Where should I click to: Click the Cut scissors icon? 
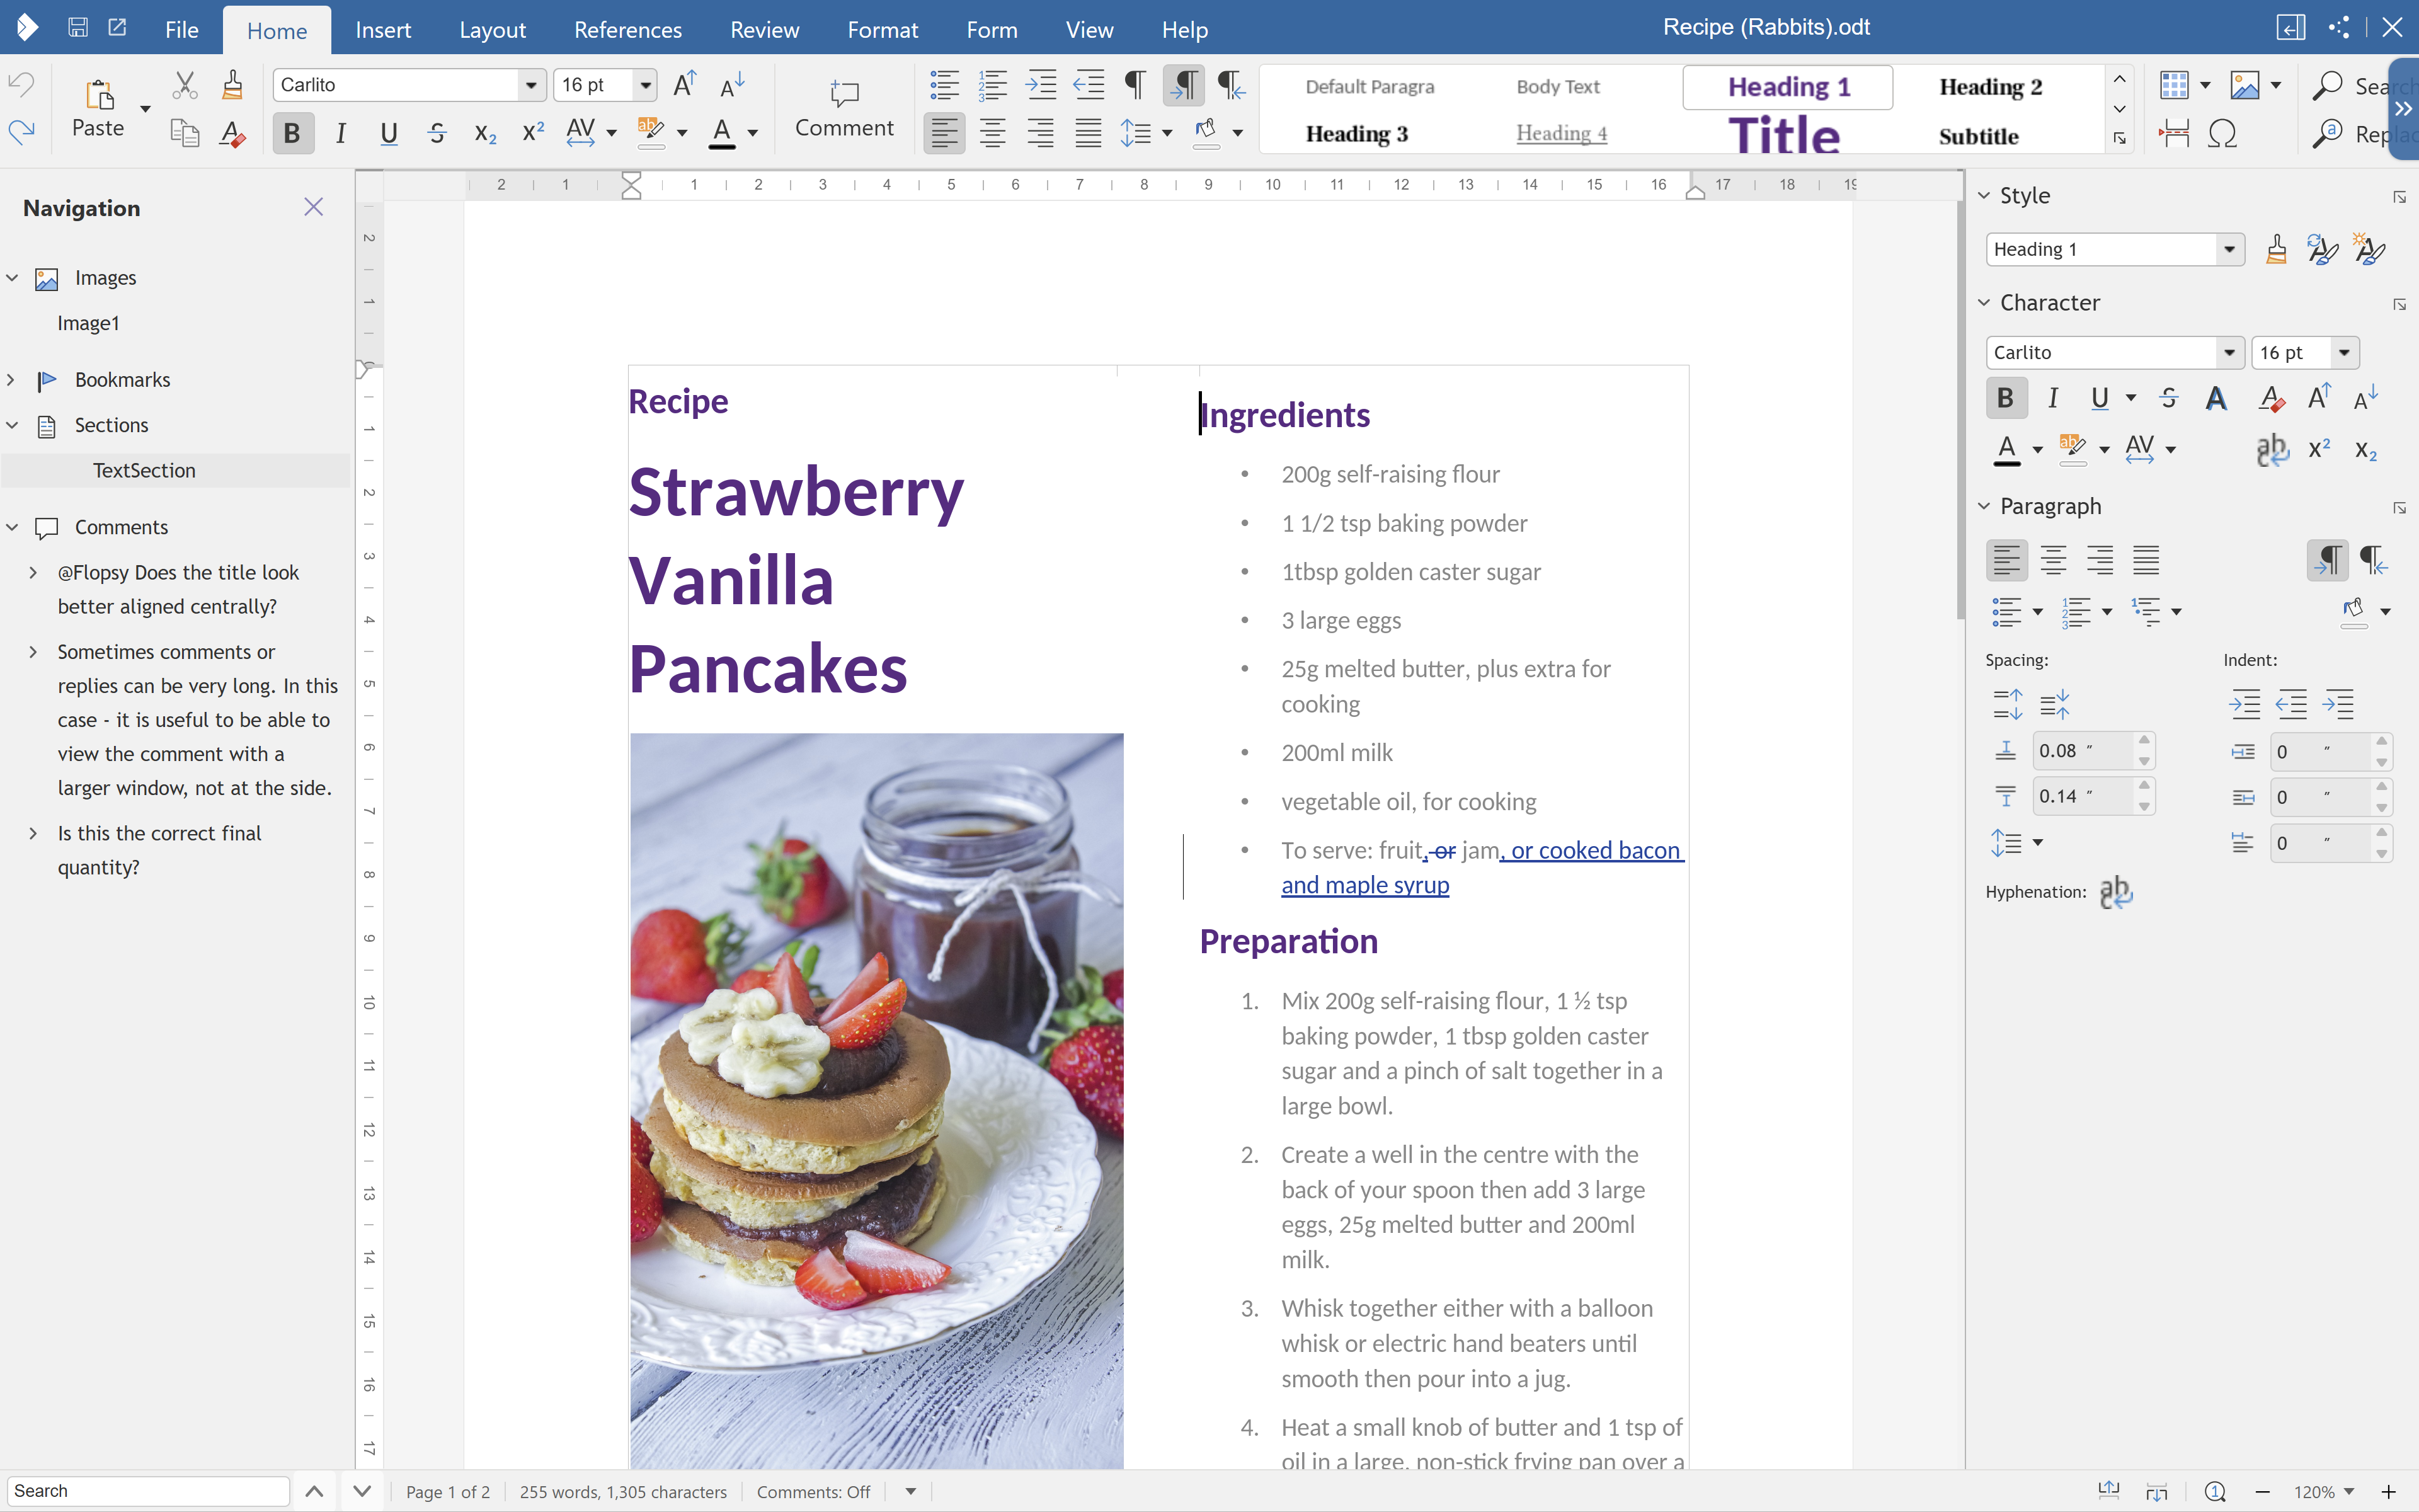[x=184, y=85]
